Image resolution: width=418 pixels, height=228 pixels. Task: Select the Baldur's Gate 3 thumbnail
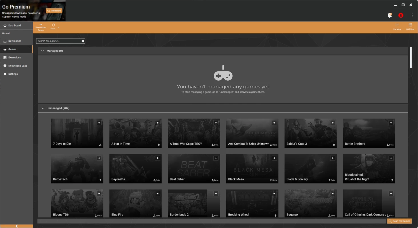(x=311, y=133)
